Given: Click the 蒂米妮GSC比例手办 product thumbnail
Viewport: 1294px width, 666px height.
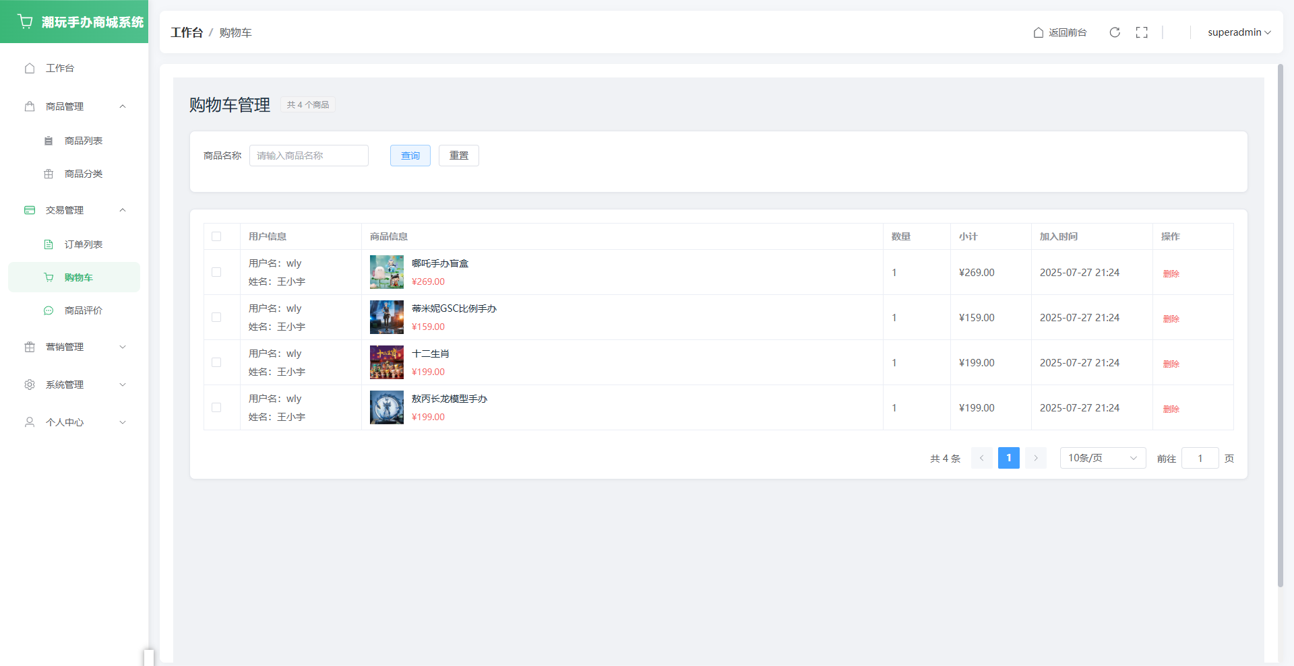Looking at the screenshot, I should [387, 317].
